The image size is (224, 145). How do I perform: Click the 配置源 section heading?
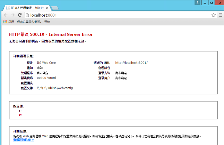click(x=19, y=106)
